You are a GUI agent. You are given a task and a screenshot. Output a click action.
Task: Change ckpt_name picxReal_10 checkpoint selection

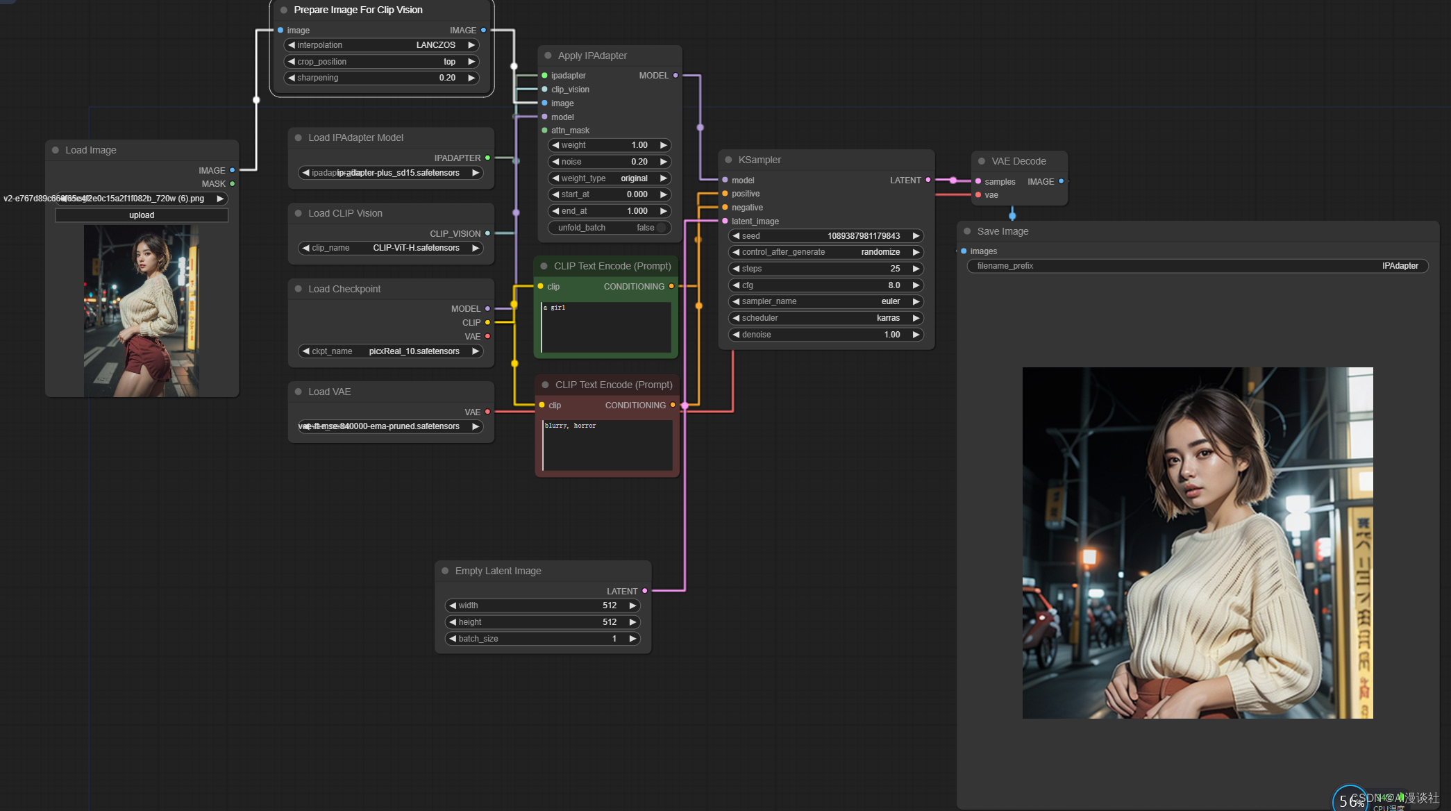point(391,351)
